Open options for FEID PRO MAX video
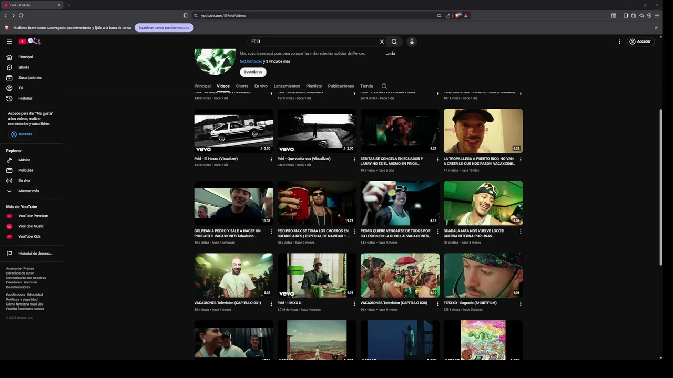 (354, 232)
